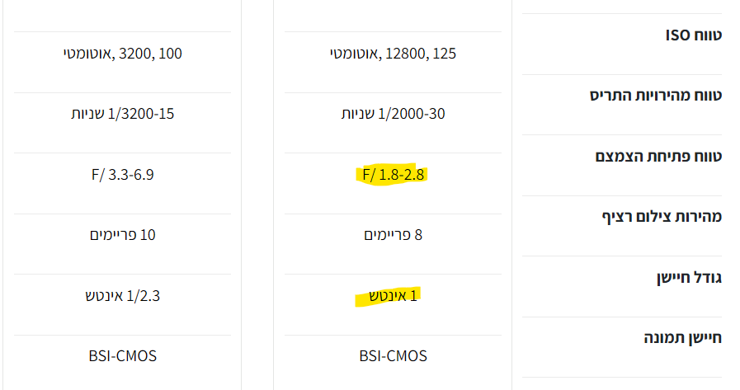740x390 pixels.
Task: Click the גודל חיישן row label
Action: tap(689, 277)
